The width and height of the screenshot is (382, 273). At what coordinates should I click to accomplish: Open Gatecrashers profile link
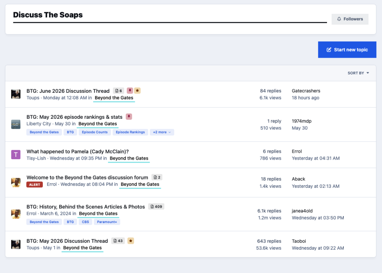point(306,91)
